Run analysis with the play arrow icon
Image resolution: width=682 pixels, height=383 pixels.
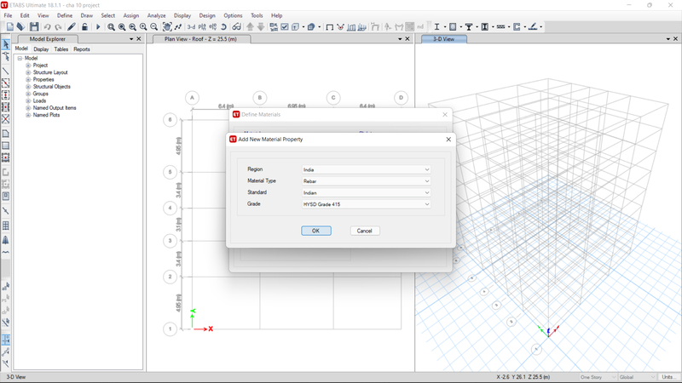coord(98,27)
